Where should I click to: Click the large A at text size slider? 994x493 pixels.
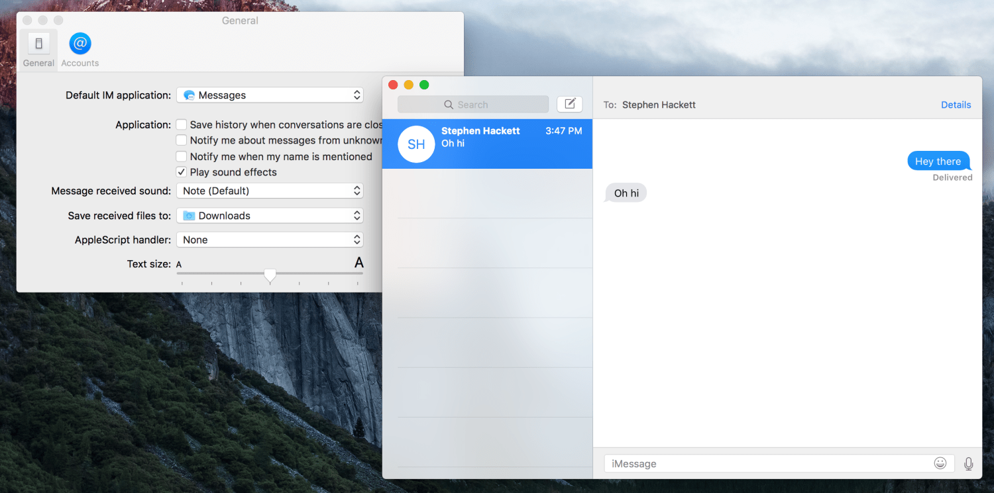(x=359, y=263)
